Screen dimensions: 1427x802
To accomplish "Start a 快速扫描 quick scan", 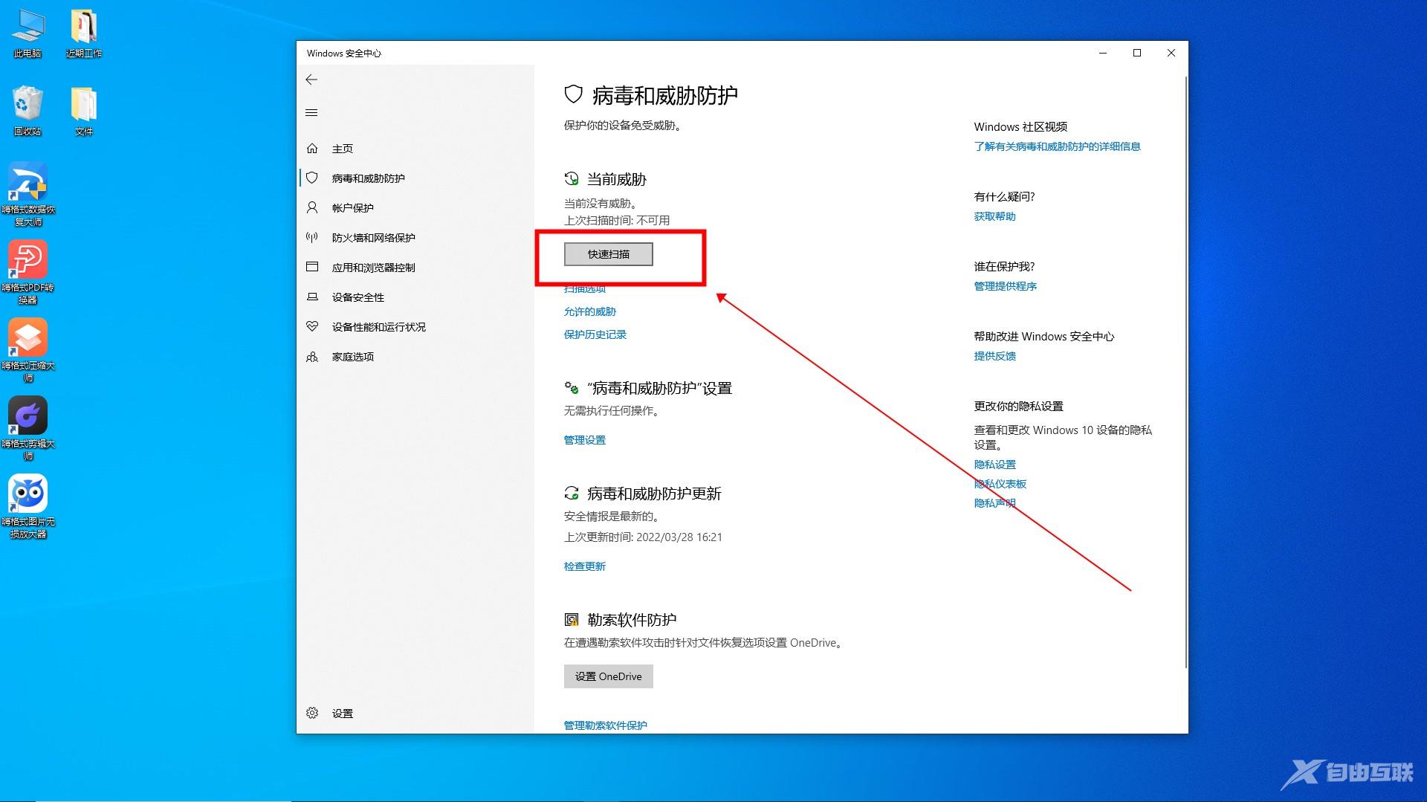I will 608,253.
